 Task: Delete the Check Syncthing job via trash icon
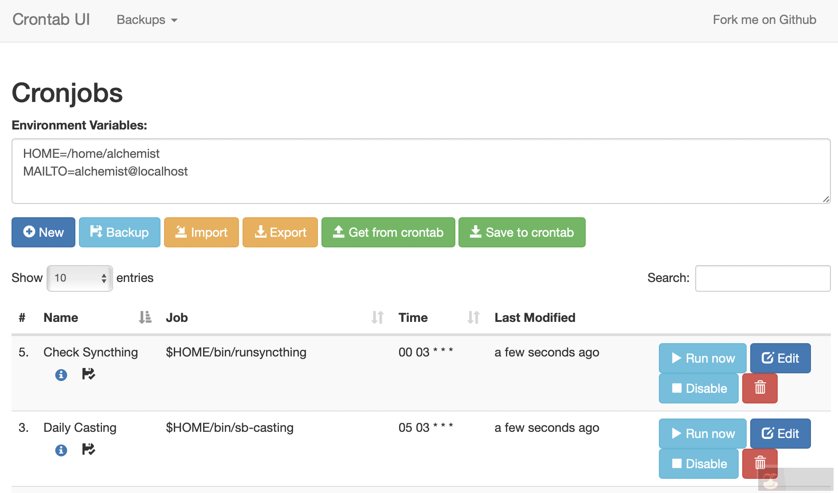pyautogui.click(x=760, y=388)
